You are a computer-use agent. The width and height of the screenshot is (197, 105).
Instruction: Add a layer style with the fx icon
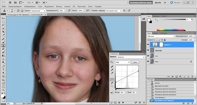point(173,76)
